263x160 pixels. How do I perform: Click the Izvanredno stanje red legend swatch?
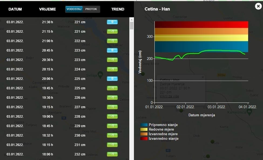tap(144, 139)
